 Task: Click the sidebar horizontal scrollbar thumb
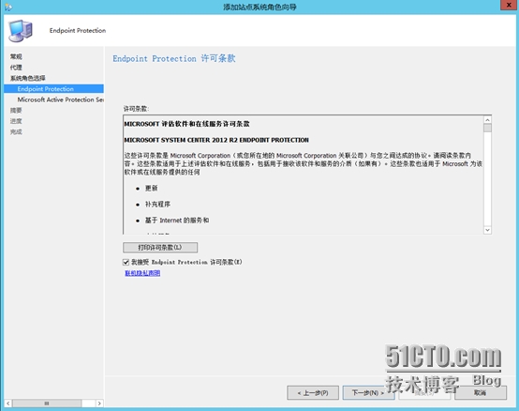pos(47,403)
